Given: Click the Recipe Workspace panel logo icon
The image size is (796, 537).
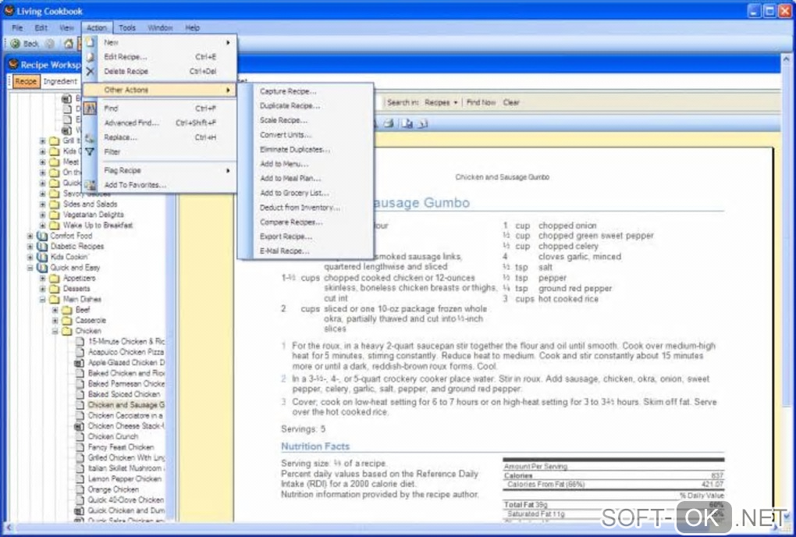Looking at the screenshot, I should (x=13, y=65).
